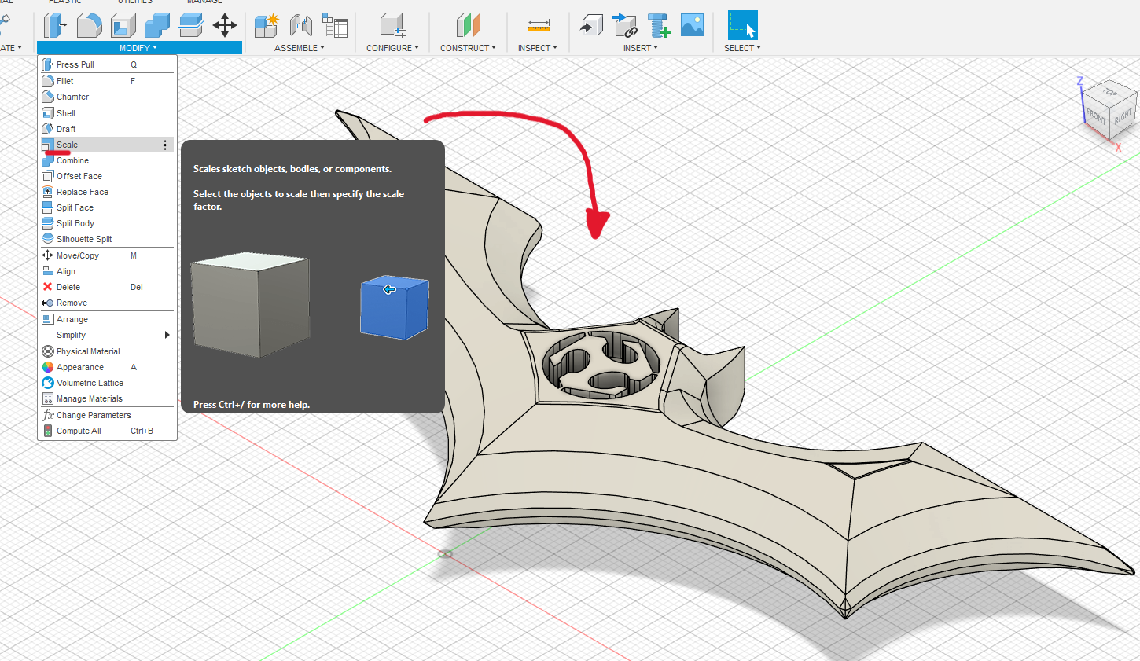Viewport: 1140px width, 661px height.
Task: Click the Canvas picture icon in the Insert group
Action: coord(693,25)
